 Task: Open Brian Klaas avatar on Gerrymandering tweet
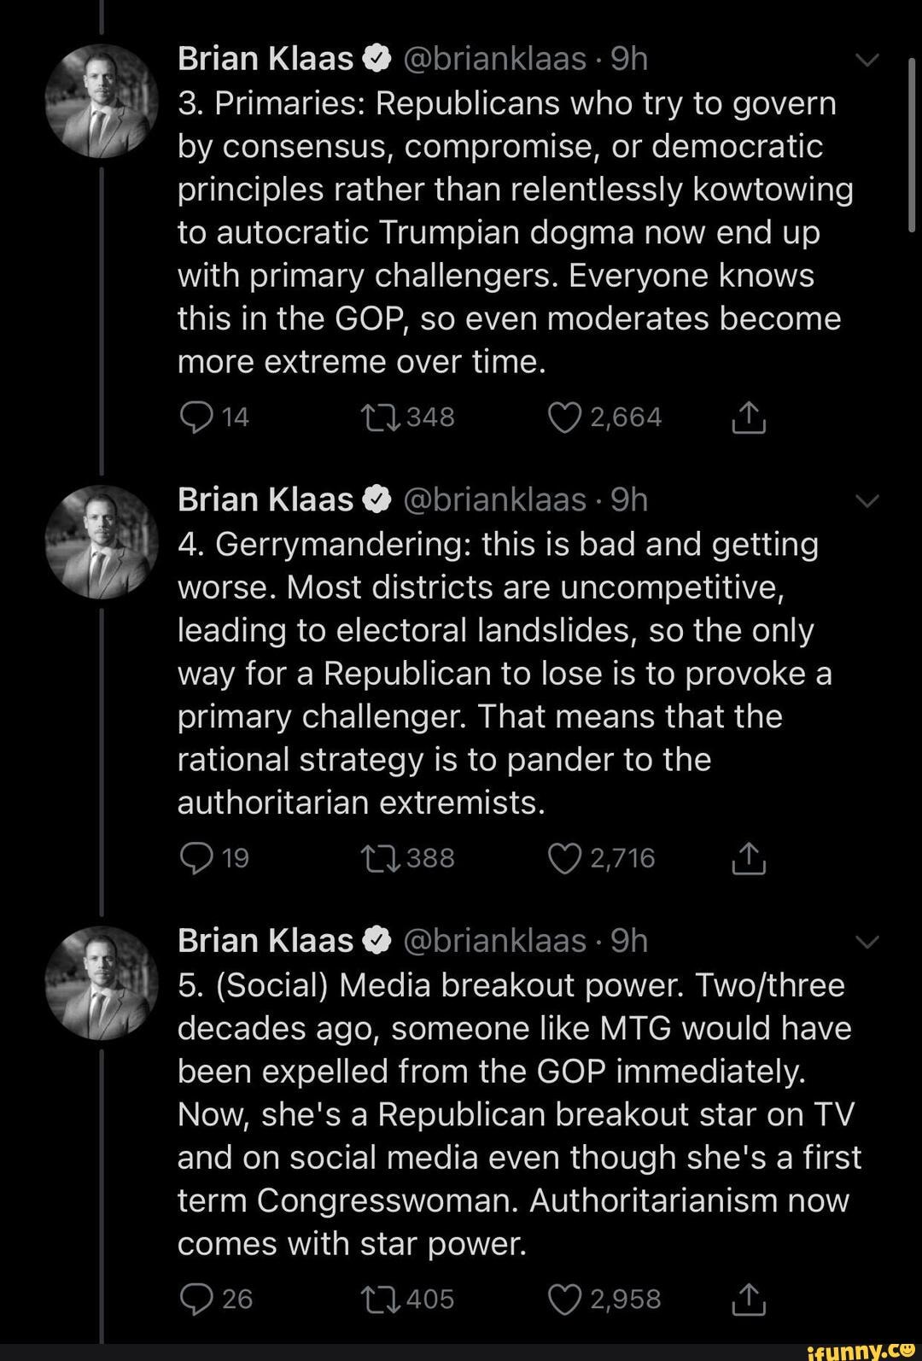[x=102, y=541]
